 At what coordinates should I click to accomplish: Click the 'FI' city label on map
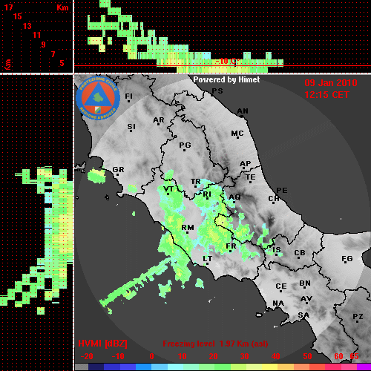(x=128, y=96)
